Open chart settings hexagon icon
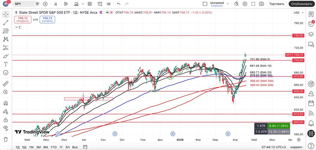Screen dimensions: 316x150 pyautogui.click(x=245, y=4)
